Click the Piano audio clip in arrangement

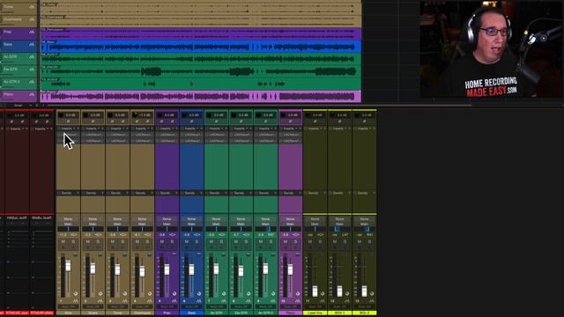(x=201, y=96)
